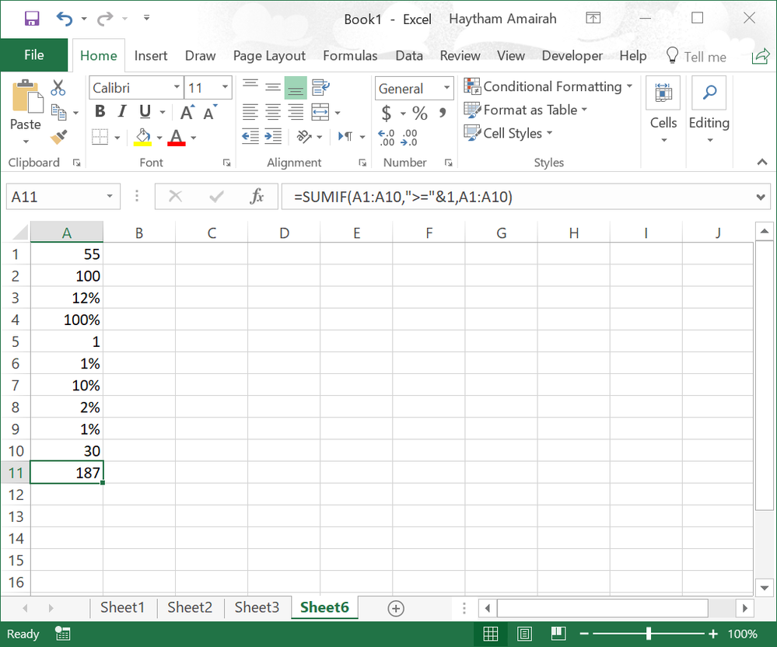Click Merge & Center icon
The height and width of the screenshot is (647, 777).
320,112
